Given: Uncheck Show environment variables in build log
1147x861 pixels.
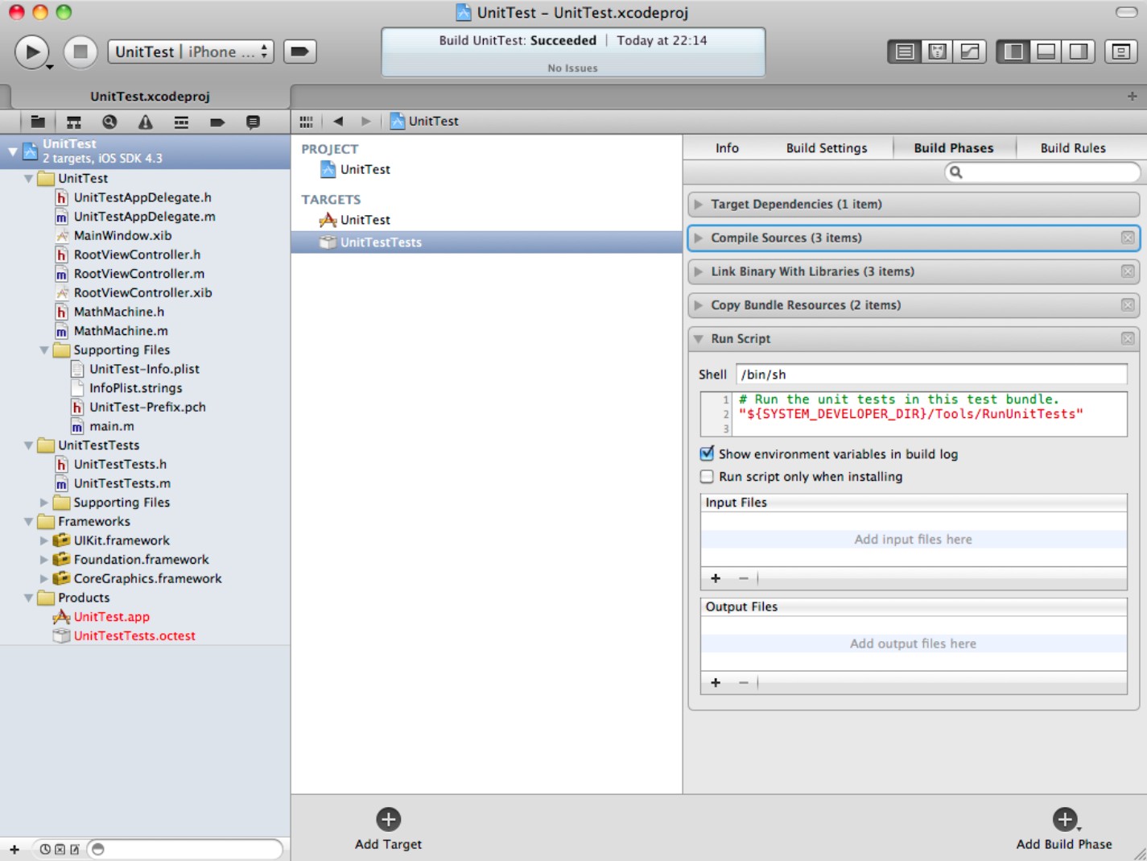Looking at the screenshot, I should click(707, 453).
